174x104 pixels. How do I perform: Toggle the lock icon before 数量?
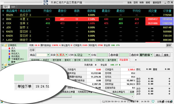click(112, 55)
